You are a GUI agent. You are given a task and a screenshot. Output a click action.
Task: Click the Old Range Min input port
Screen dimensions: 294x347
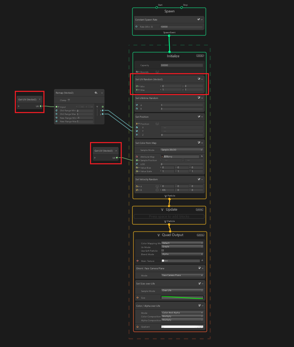[56, 111]
